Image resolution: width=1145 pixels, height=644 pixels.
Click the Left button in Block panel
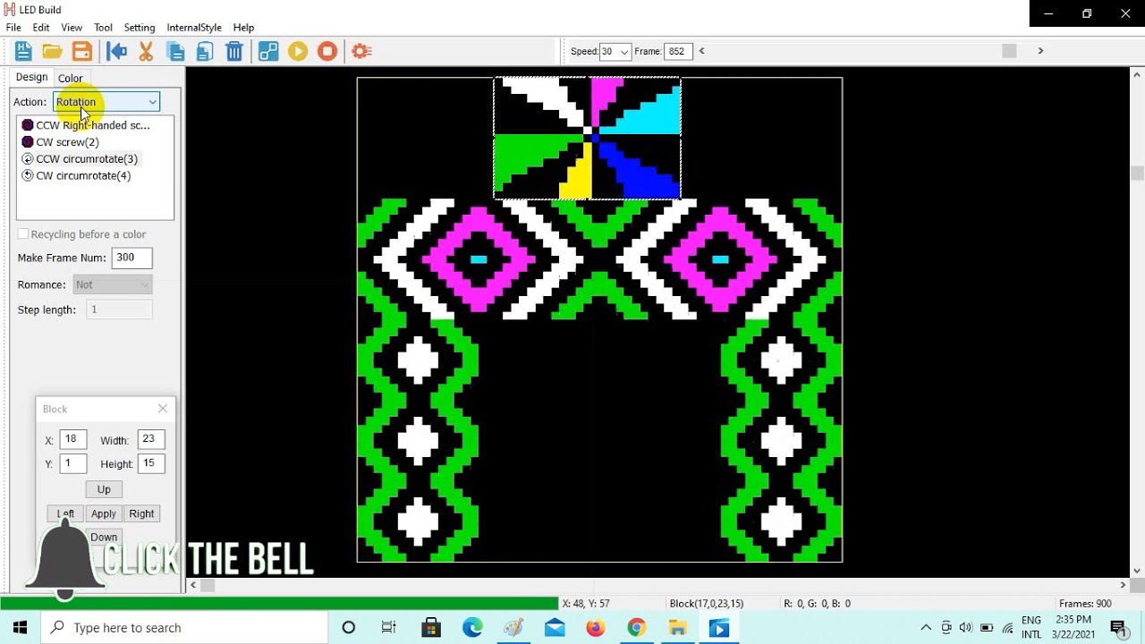click(x=65, y=513)
